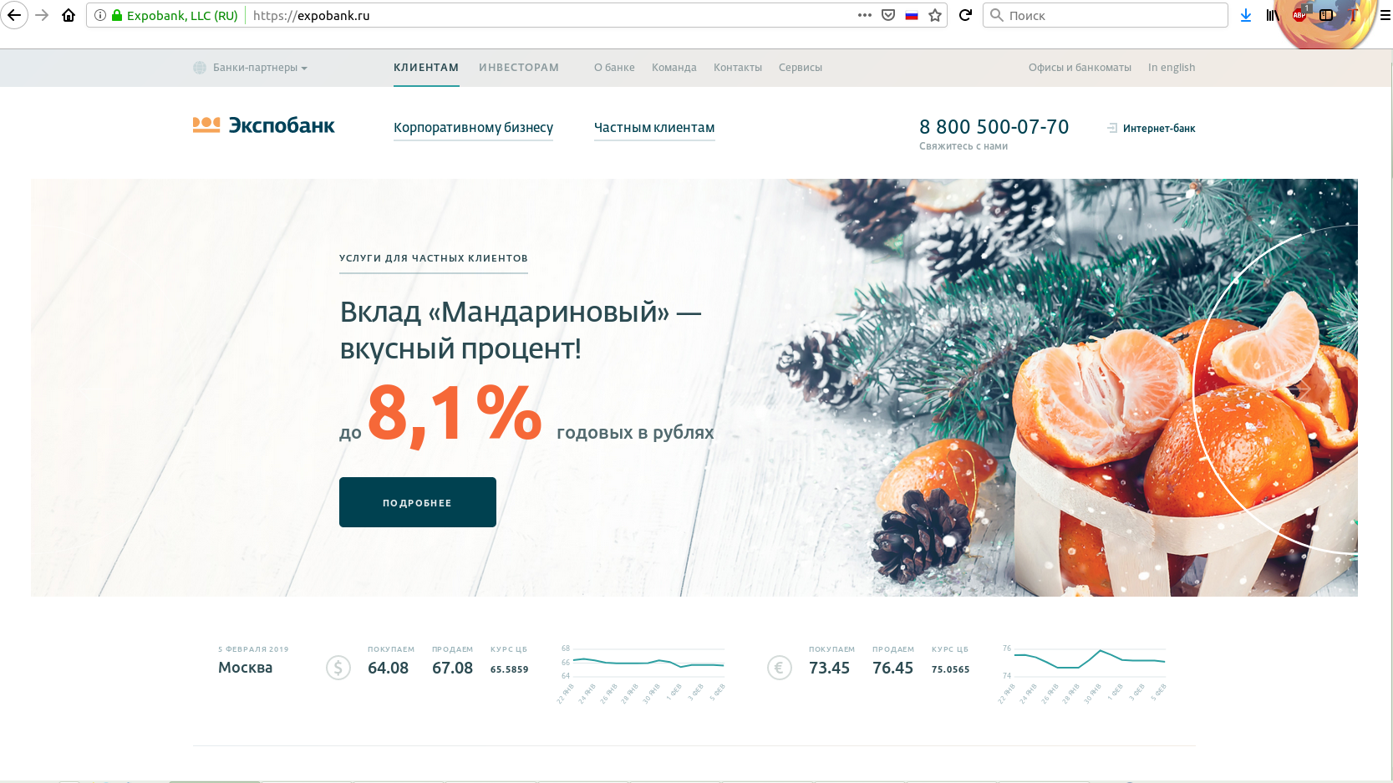Open the Pocket save icon
The image size is (1393, 783).
888,15
